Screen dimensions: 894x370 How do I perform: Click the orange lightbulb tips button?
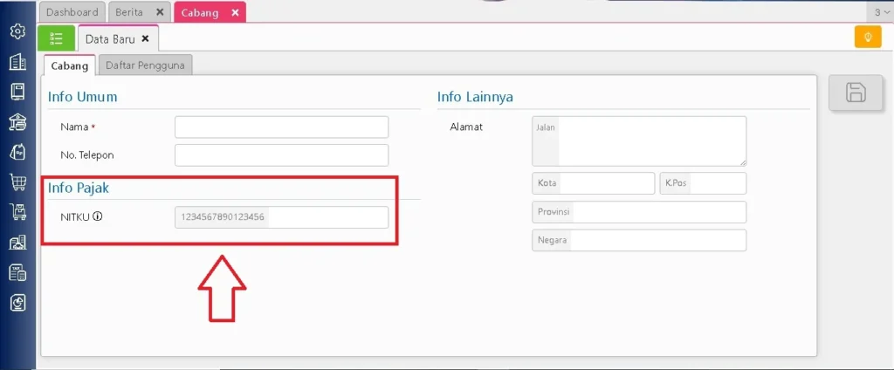[868, 37]
